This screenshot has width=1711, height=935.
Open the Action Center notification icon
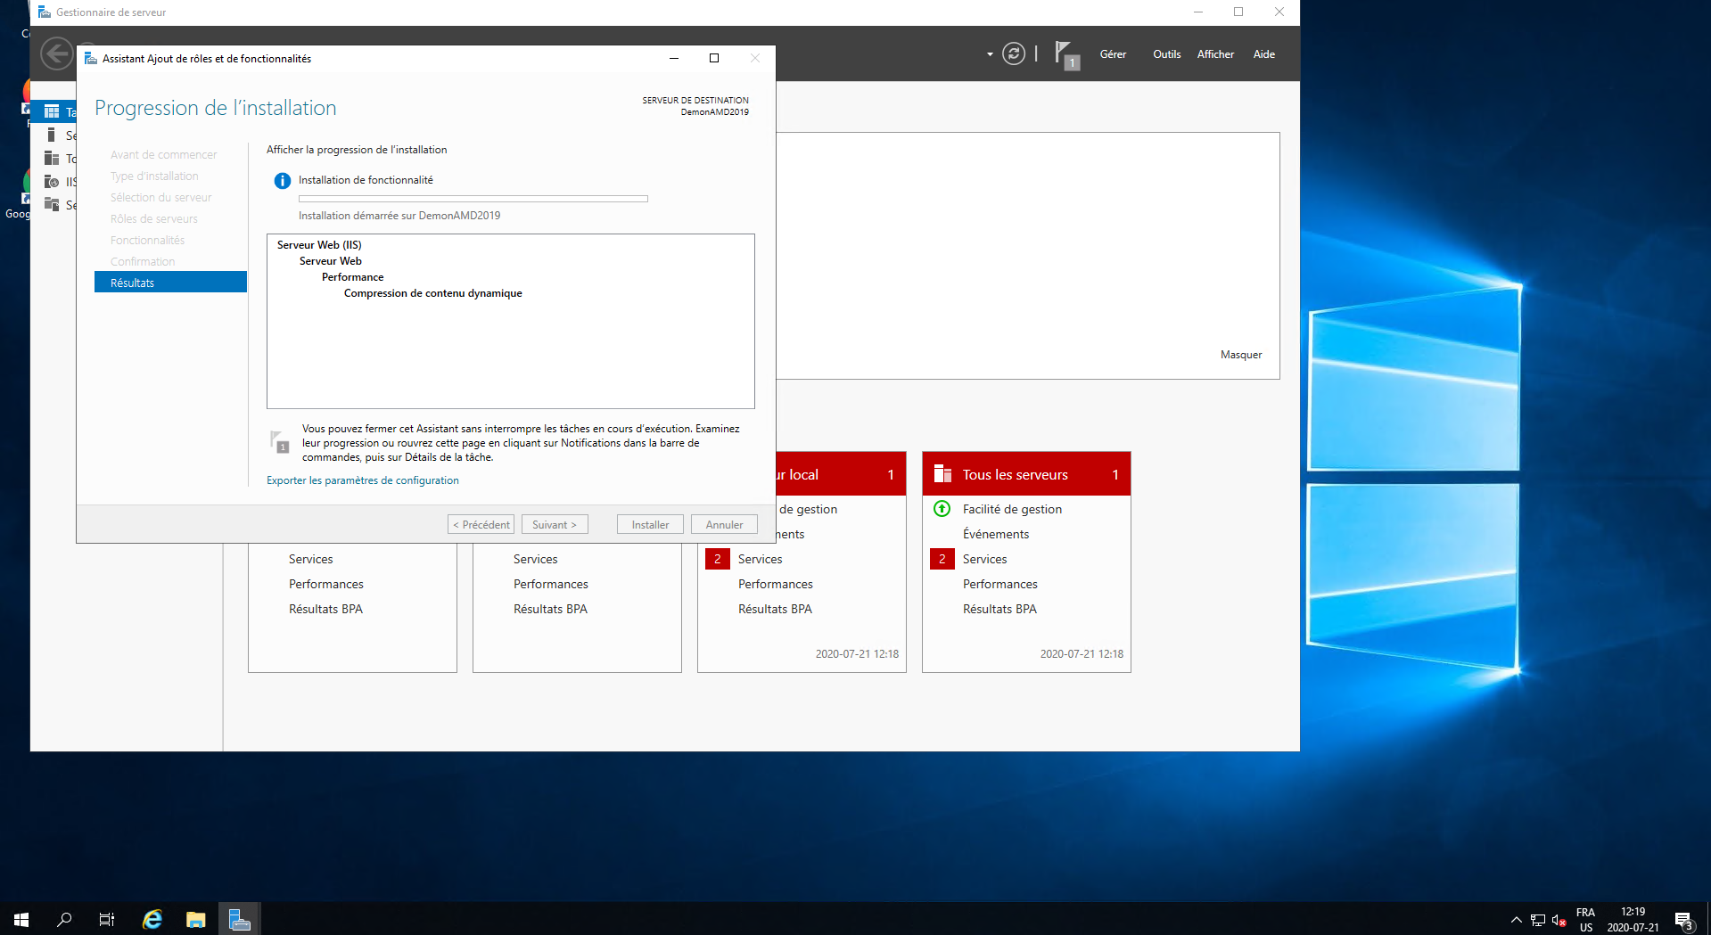[1683, 920]
